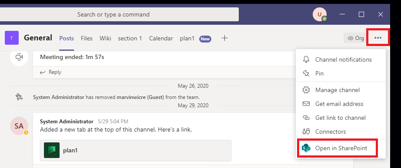Open the Calendar tab
This screenshot has width=401, height=168.
point(161,38)
